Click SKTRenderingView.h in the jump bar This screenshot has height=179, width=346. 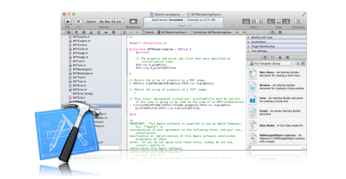172,32
